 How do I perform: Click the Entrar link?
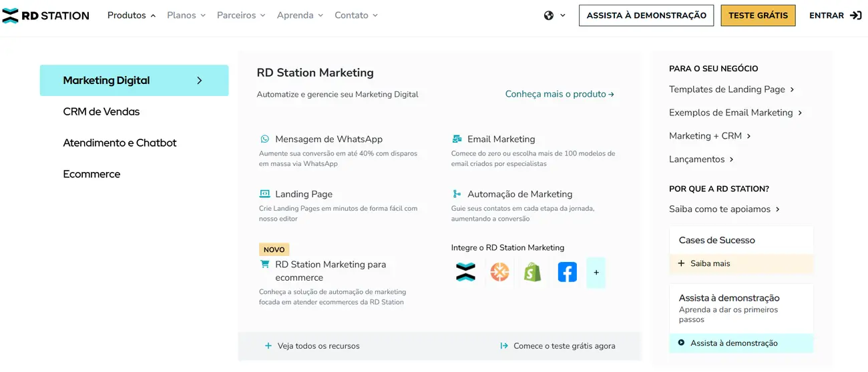827,15
